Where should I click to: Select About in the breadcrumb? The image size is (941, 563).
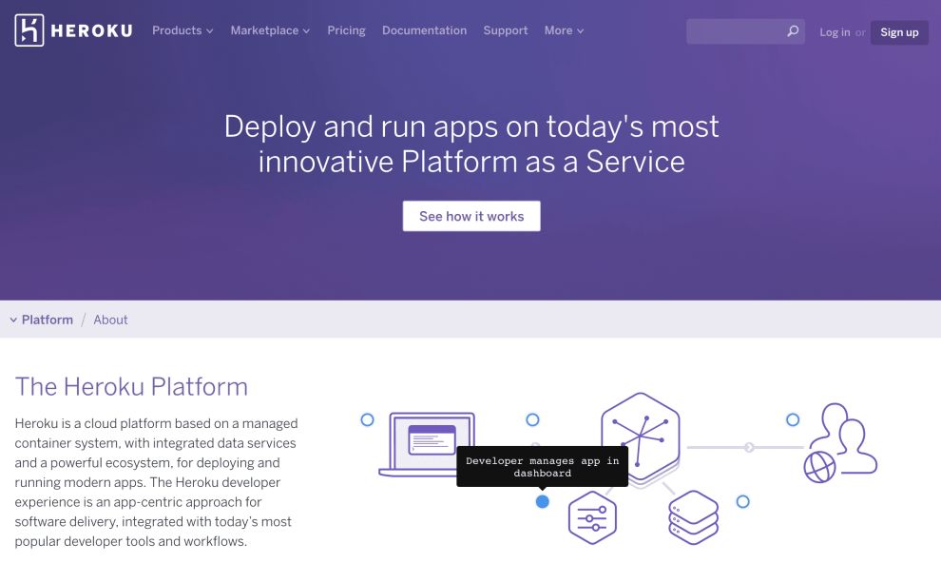pyautogui.click(x=110, y=320)
